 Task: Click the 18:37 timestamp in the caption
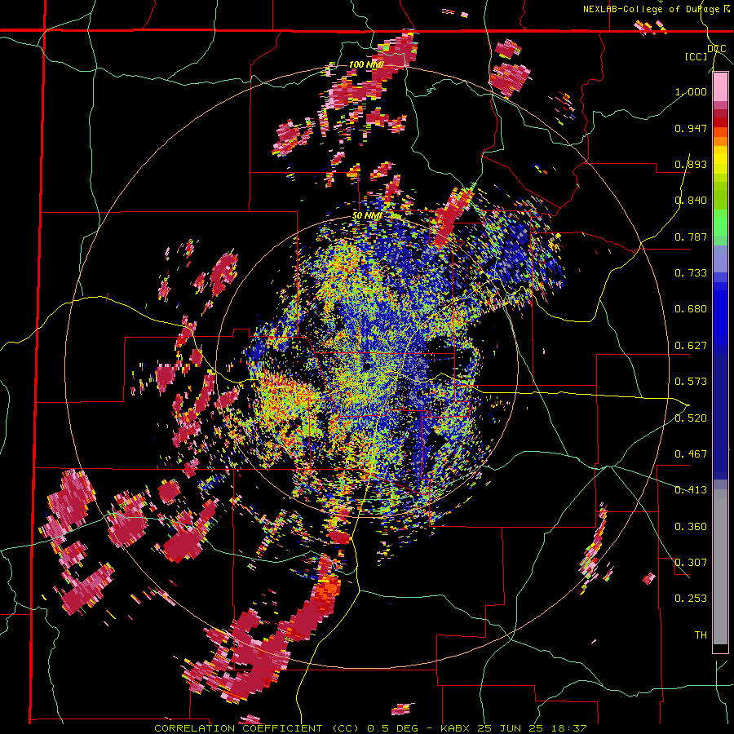pos(570,728)
